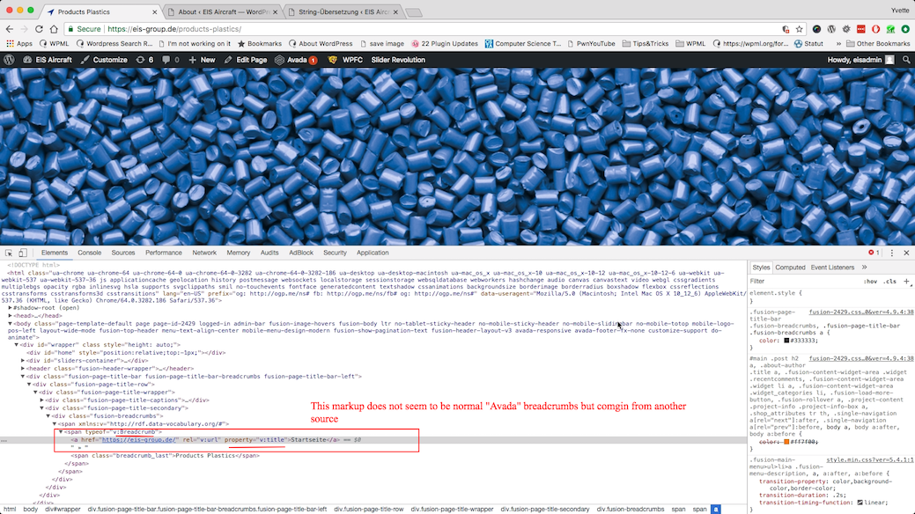
Task: Open the DevTools three-dot customize menu
Action: pyautogui.click(x=891, y=253)
